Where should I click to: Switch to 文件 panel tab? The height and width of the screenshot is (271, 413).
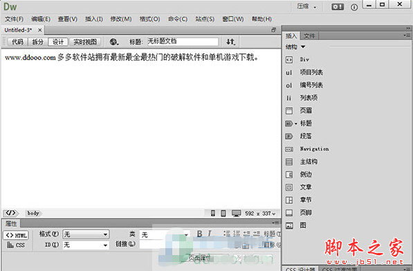click(x=309, y=36)
